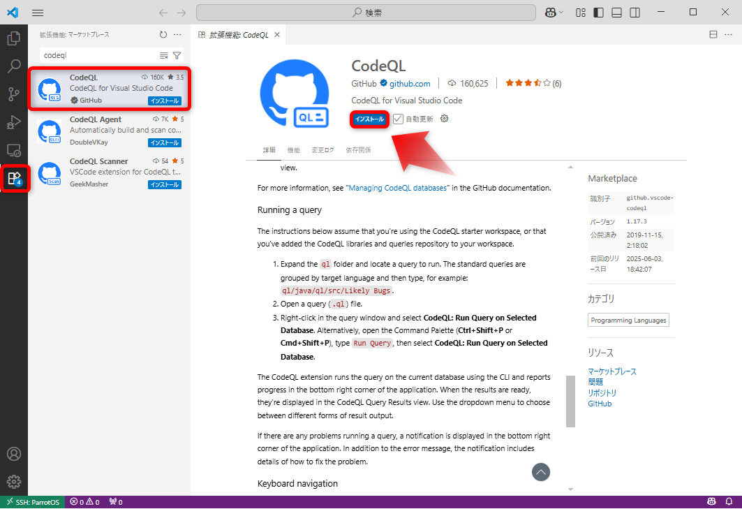Go forward with the right arrow
The width and height of the screenshot is (742, 509).
(x=181, y=13)
